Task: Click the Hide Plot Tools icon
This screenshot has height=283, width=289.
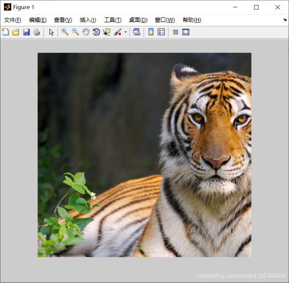Action: point(176,32)
